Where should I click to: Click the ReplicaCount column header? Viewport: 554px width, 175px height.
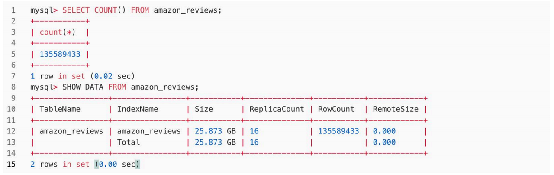(x=277, y=109)
